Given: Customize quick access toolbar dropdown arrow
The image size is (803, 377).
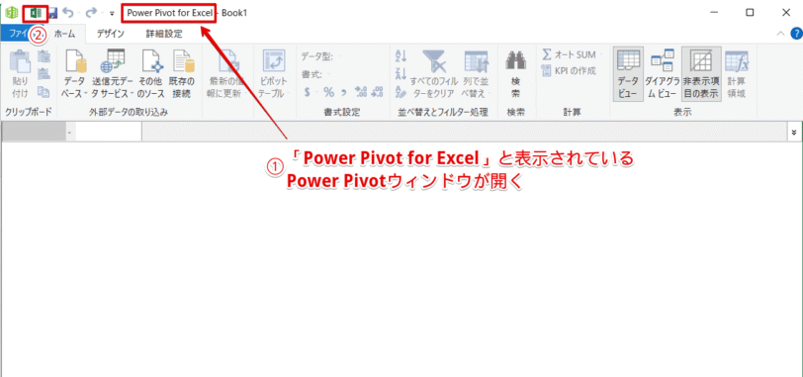Looking at the screenshot, I should pos(112,14).
